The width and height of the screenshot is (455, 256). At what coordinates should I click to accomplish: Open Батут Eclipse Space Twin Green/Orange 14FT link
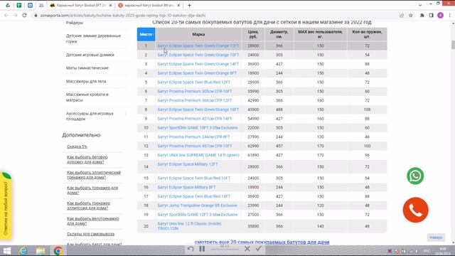pos(198,64)
